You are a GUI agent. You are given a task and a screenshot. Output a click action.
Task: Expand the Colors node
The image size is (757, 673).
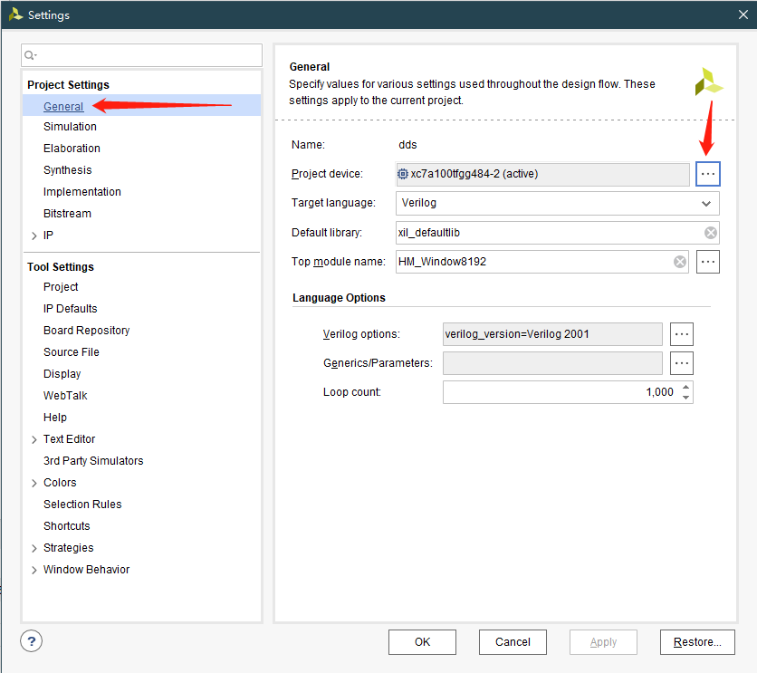(34, 483)
